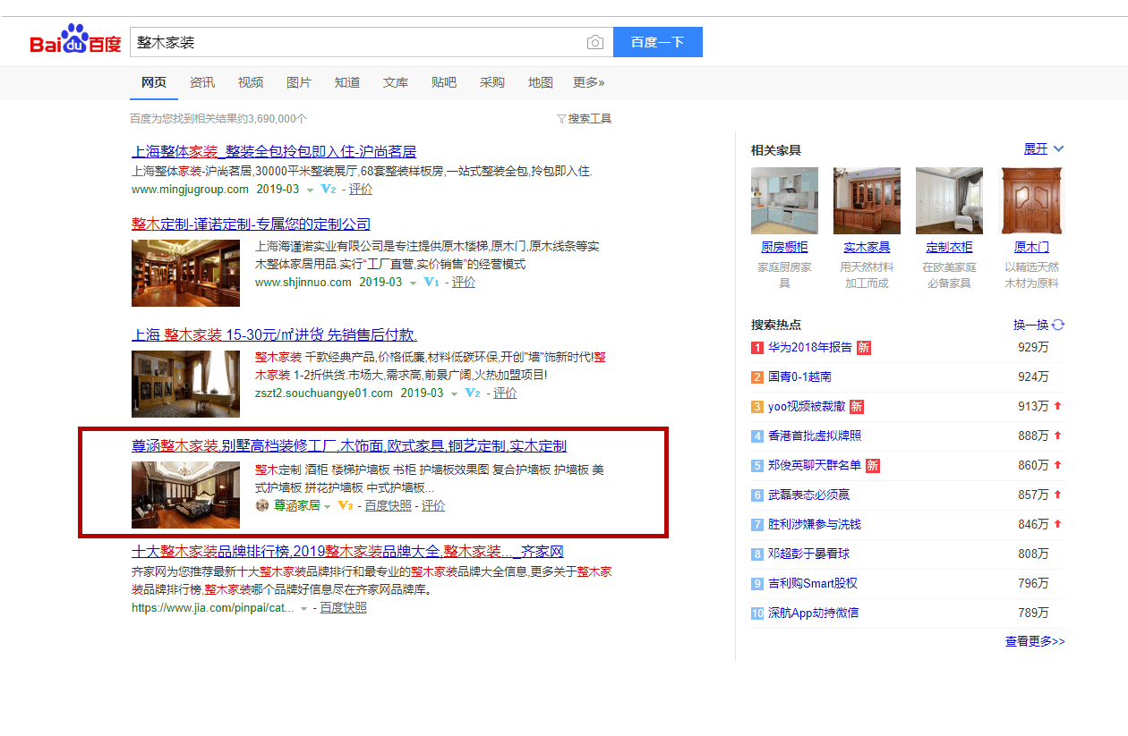This screenshot has width=1128, height=736.
Task: Open the 厨房橱柜 text link
Action: pyautogui.click(x=784, y=248)
